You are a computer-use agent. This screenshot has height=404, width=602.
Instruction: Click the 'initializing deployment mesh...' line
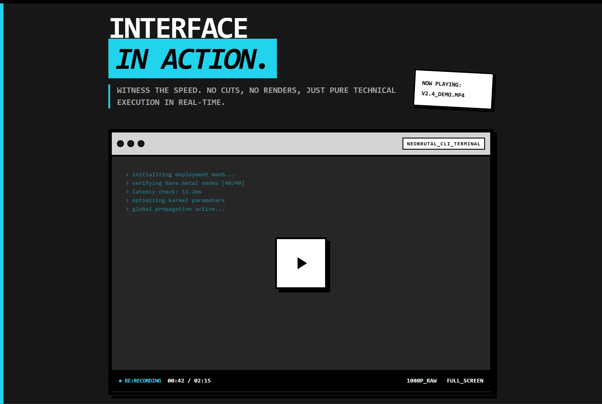pyautogui.click(x=180, y=174)
